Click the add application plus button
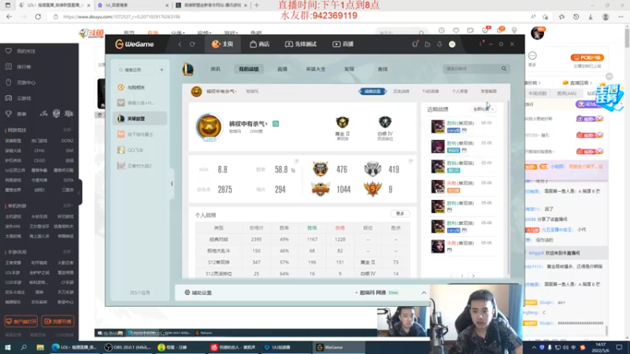This screenshot has height=354, width=630. coord(161,70)
